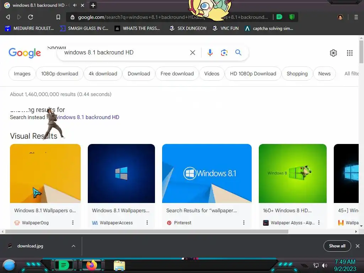
Task: Start voice search with the microphone icon
Action: click(x=210, y=53)
